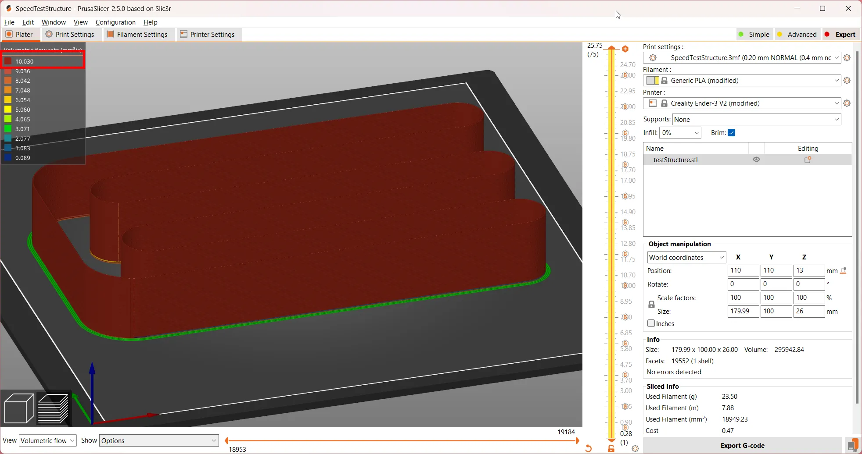The width and height of the screenshot is (862, 454).
Task: Click the gear icon beside Filament preset
Action: pos(847,81)
